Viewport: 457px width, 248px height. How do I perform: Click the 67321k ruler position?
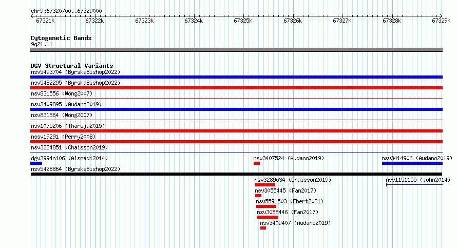pos(45,21)
